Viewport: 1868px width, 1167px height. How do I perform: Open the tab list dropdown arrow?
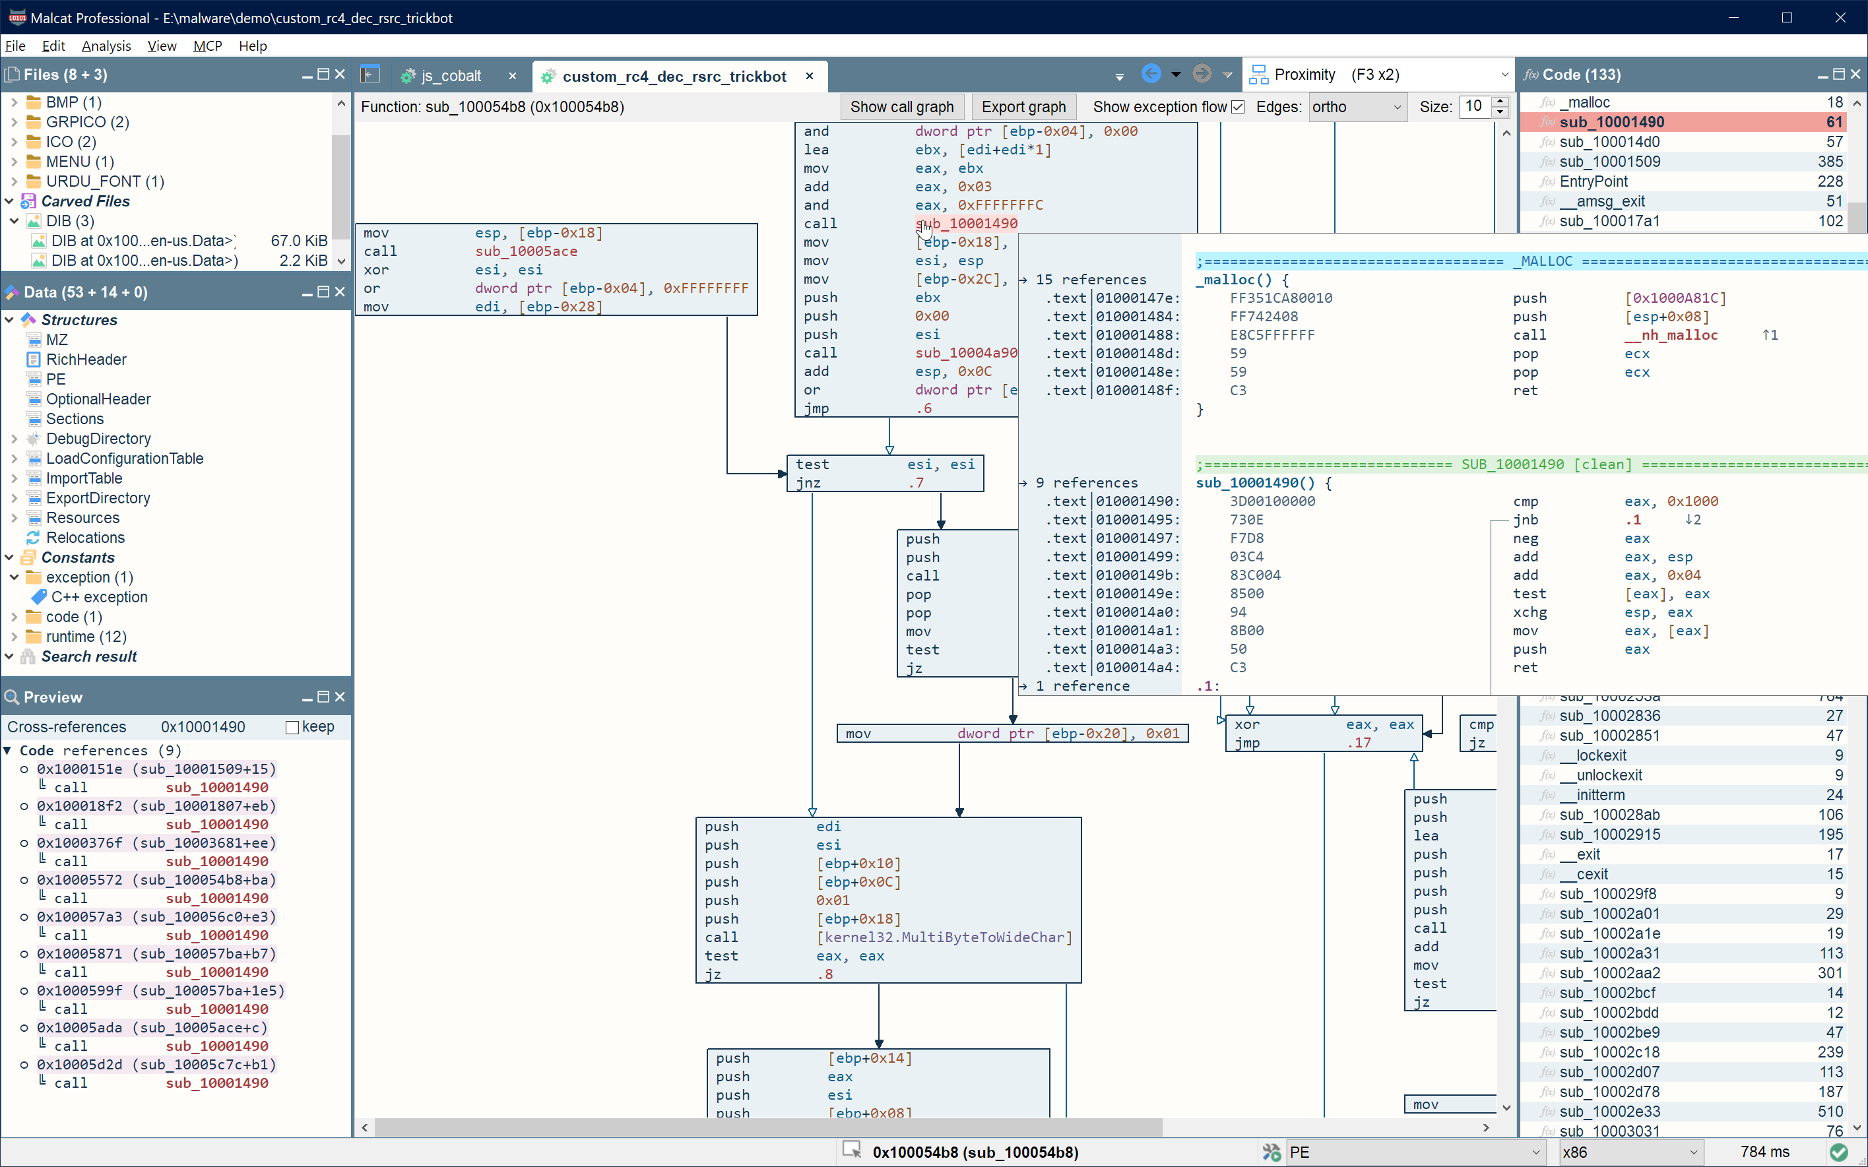(x=1119, y=77)
